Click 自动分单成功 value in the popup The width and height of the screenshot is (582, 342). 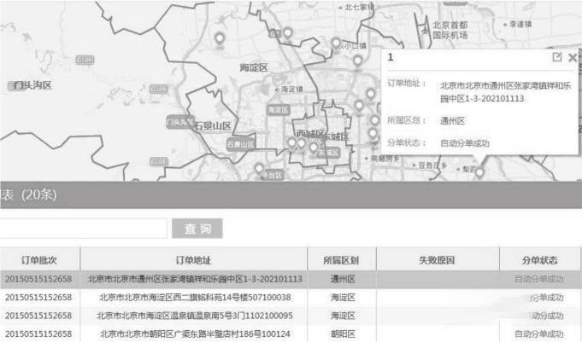coord(465,143)
